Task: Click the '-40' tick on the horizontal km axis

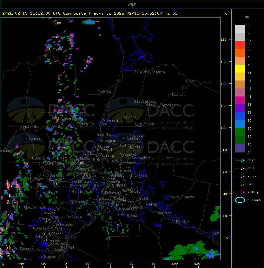Action: point(21,264)
